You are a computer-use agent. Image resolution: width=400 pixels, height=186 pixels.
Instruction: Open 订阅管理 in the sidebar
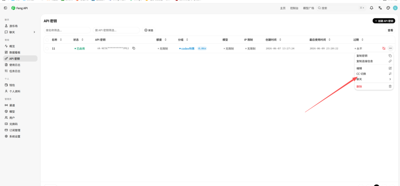[x=20, y=130]
